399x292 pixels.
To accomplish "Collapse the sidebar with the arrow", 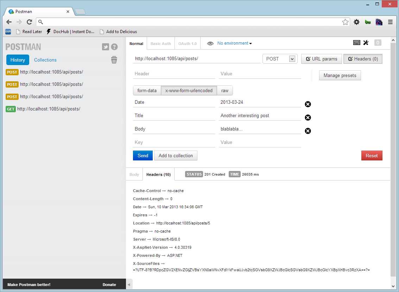I will point(129,285).
